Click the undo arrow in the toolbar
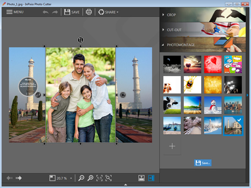 coord(46,12)
